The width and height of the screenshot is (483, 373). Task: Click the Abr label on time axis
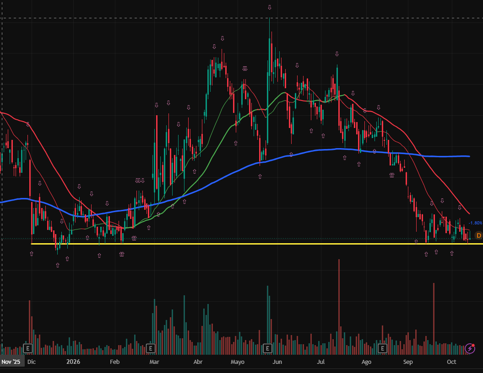pos(198,362)
